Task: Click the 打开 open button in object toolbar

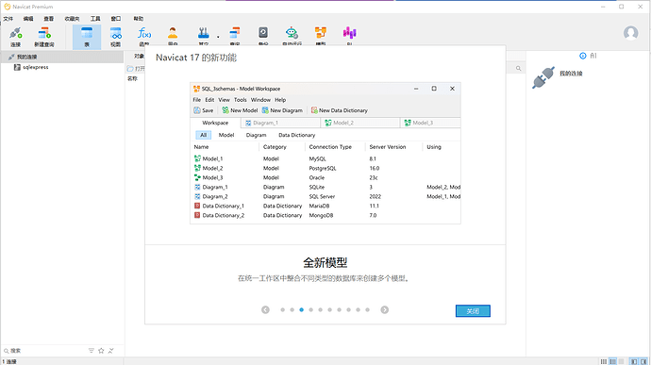Action: [136, 69]
